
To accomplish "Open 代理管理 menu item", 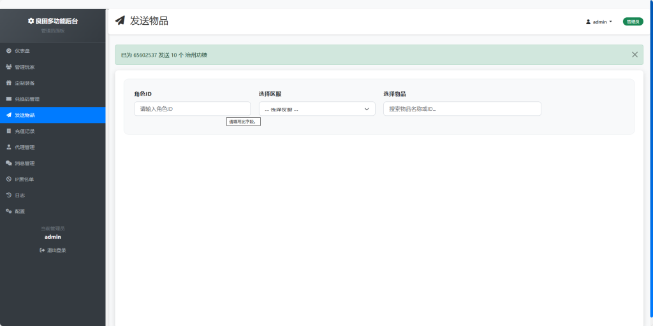I will [x=52, y=147].
